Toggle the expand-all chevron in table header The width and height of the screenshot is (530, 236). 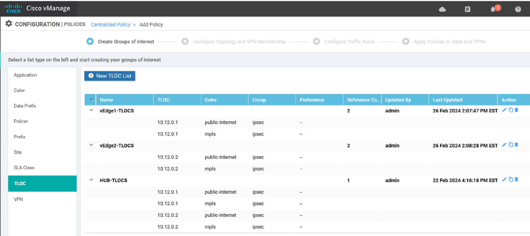tap(91, 99)
